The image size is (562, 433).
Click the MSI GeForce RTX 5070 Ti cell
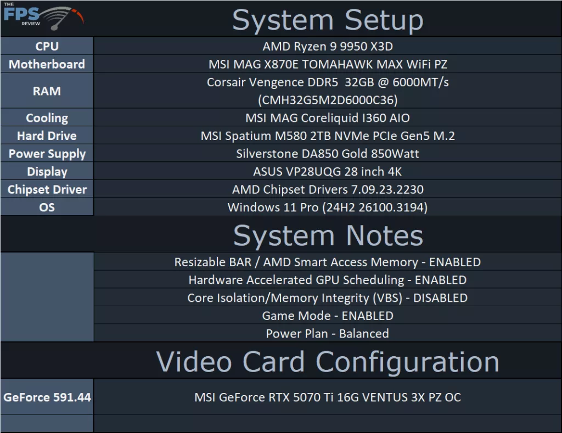click(x=328, y=397)
